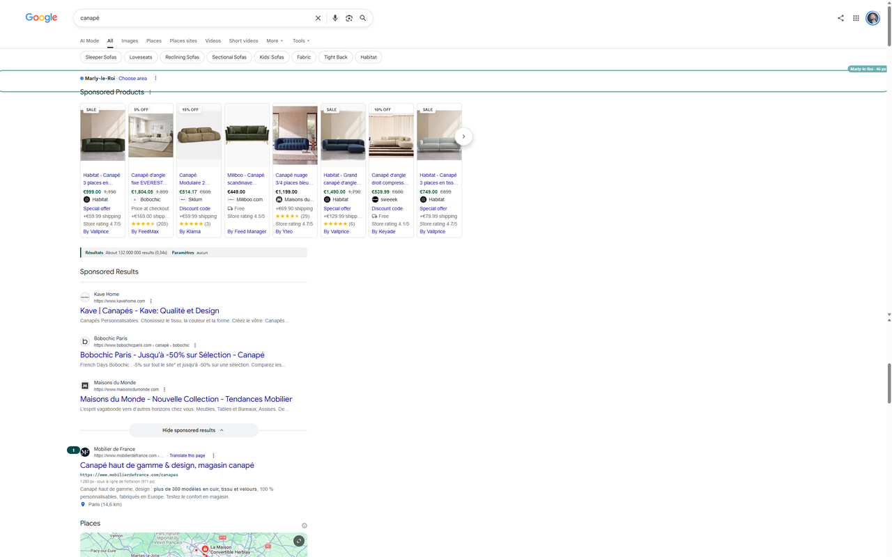Open Canapé haut de gamme result title
This screenshot has width=892, height=557.
pos(167,465)
